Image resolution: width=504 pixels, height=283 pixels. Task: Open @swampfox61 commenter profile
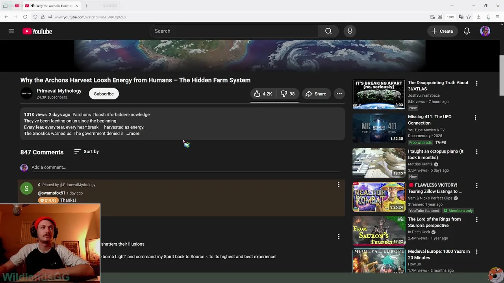click(51, 193)
